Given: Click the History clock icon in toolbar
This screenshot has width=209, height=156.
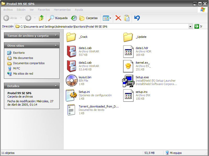Looking at the screenshot, I should 74,18.
